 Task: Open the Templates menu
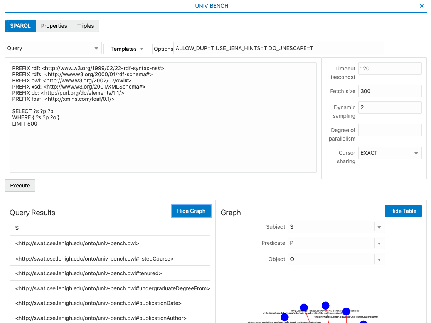click(x=127, y=49)
